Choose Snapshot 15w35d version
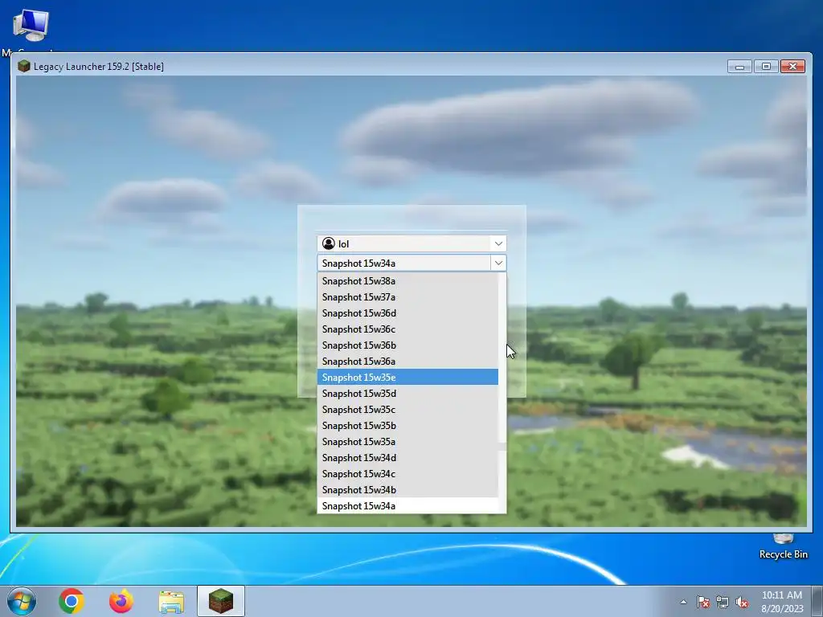 407,394
